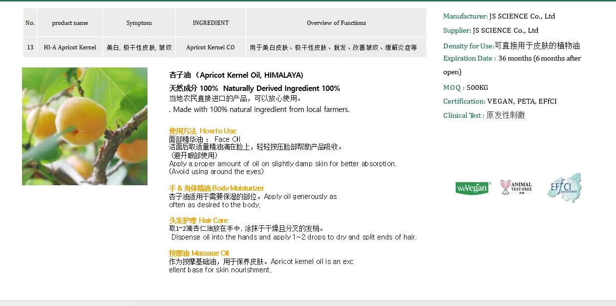Click the 'Expiration Date' label
This screenshot has width=616, height=306.
pyautogui.click(x=469, y=58)
